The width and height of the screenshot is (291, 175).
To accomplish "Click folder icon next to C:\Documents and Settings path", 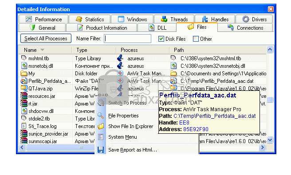I will point(174,74).
